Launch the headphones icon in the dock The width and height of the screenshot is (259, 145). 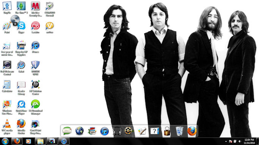(x=117, y=131)
